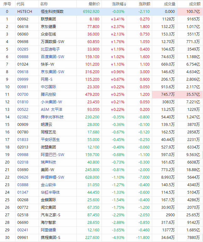Open stock code 00285

pyautogui.click(x=23, y=49)
